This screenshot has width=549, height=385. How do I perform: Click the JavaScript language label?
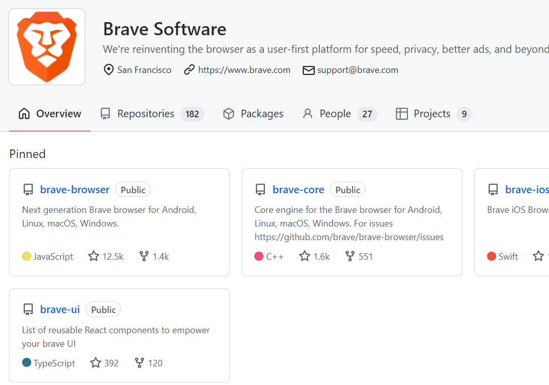[53, 257]
